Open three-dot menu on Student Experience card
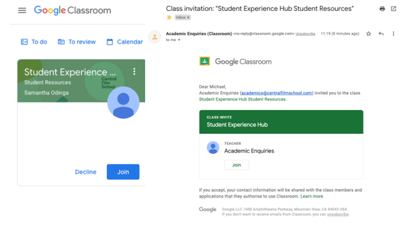This screenshot has height=232, width=403. pos(134,71)
